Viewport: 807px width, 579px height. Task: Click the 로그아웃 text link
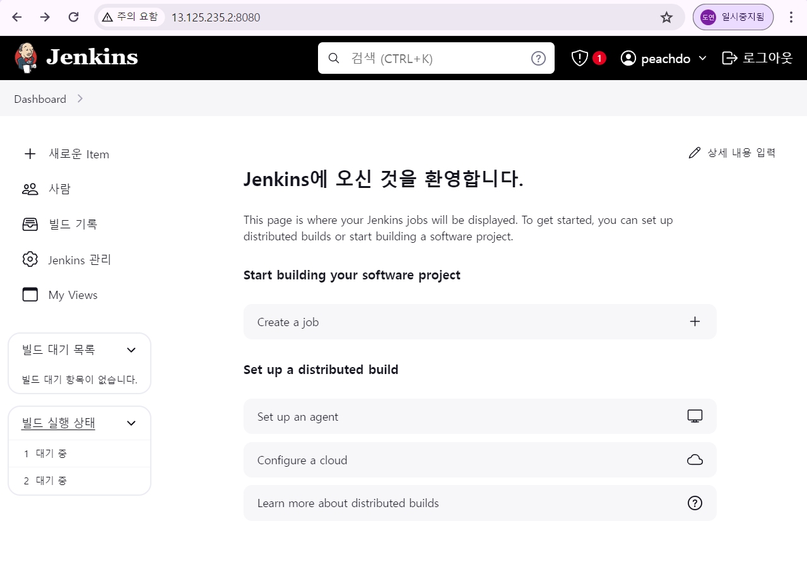tap(767, 58)
